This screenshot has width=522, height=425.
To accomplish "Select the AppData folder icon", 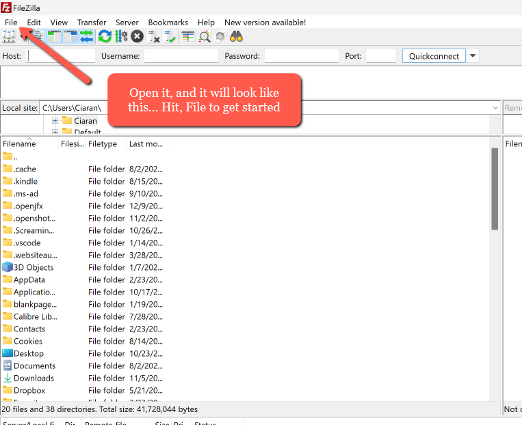I will point(8,279).
